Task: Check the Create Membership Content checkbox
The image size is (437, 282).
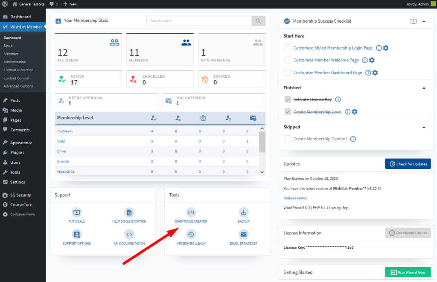Action: (x=288, y=139)
